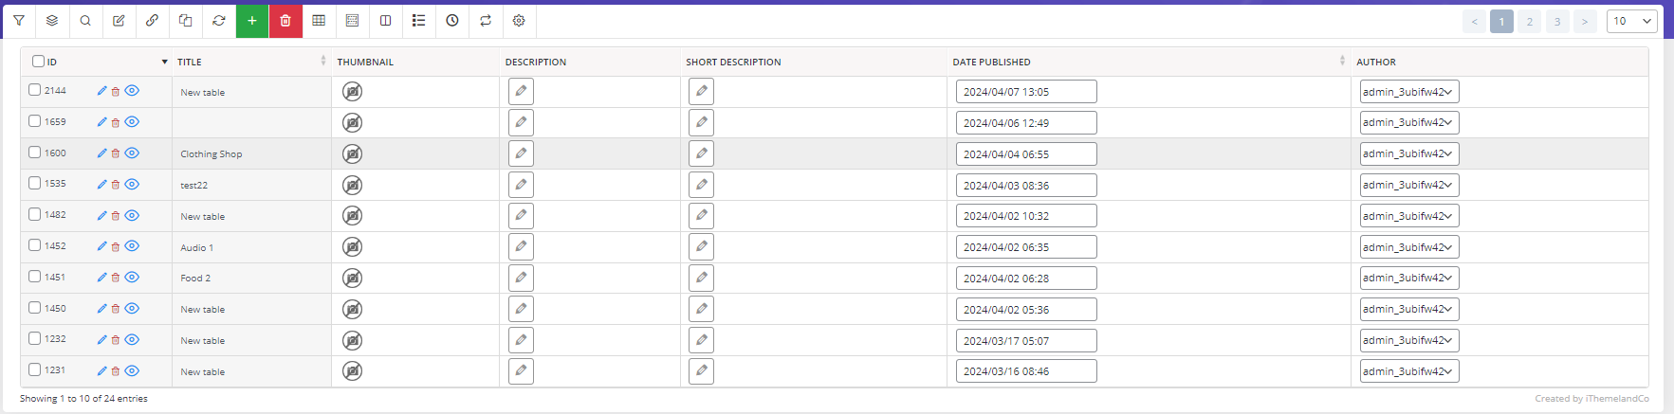Click the bulleted list toolbar icon
This screenshot has width=1674, height=414.
tap(418, 21)
